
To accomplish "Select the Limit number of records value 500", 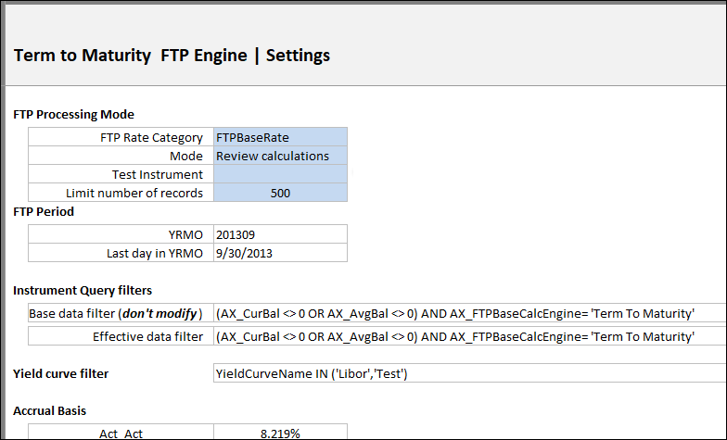I will click(x=280, y=193).
